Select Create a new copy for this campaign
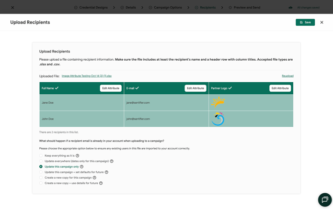333x209 pixels. [x=41, y=178]
